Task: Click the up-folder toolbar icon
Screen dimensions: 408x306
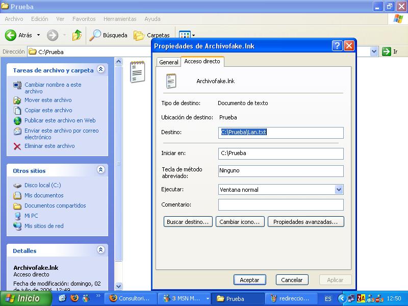Action: click(x=77, y=35)
